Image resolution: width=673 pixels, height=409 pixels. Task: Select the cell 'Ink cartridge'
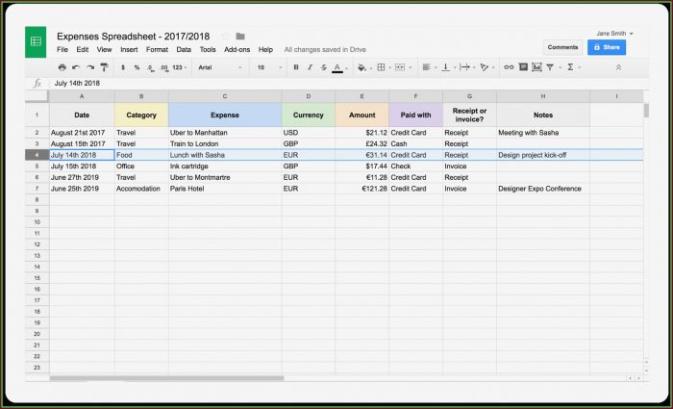coord(225,166)
